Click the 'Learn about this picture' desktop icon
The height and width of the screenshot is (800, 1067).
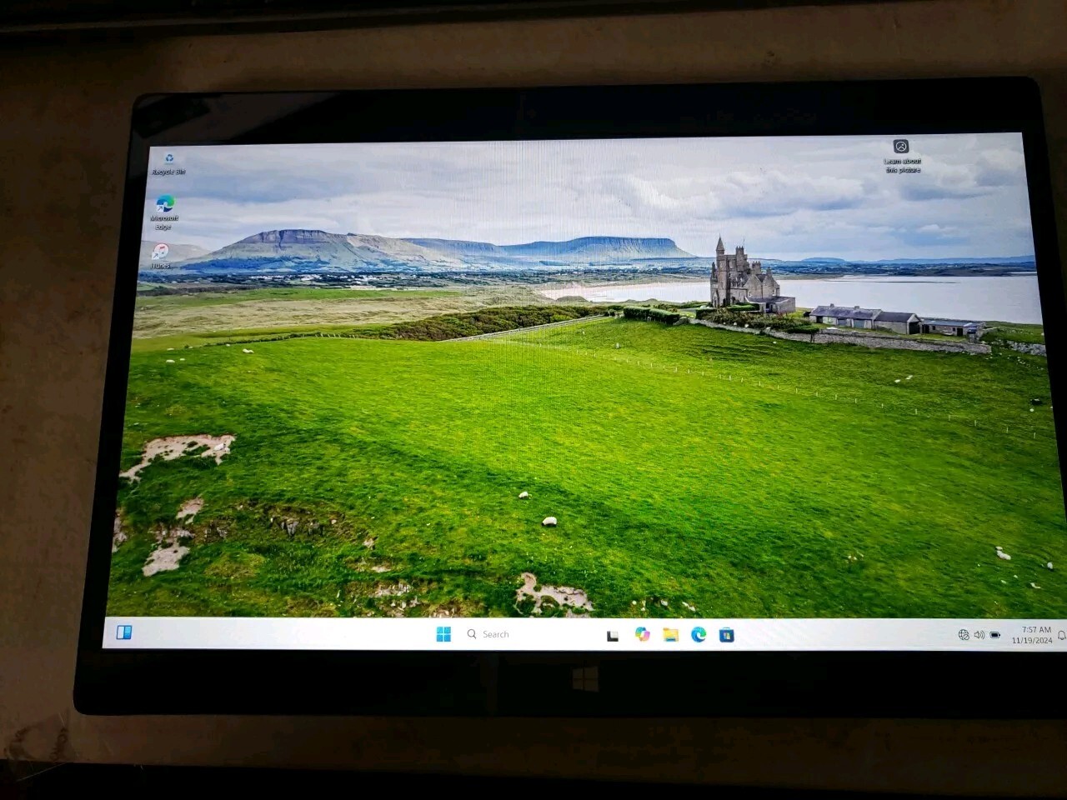902,156
